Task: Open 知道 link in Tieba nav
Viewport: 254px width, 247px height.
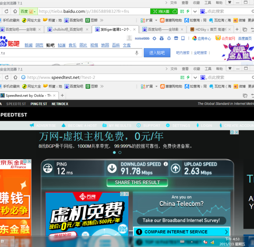Action: coord(62,45)
